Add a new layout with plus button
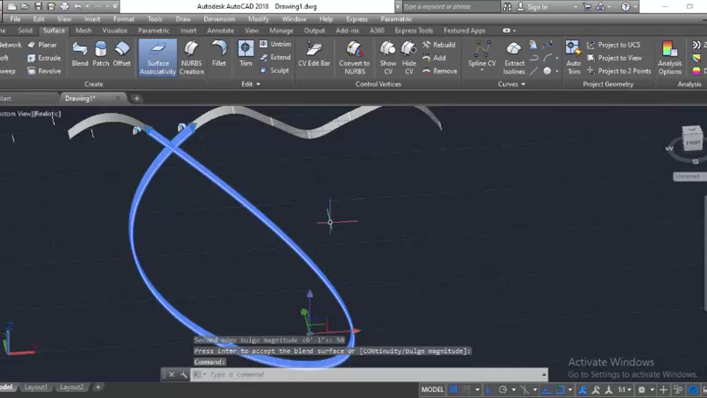The image size is (707, 398). coord(98,387)
